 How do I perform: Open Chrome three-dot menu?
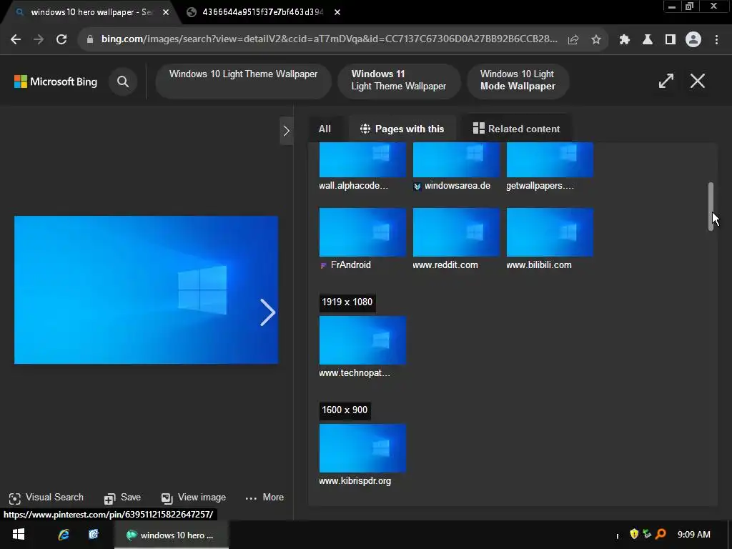[x=716, y=40]
